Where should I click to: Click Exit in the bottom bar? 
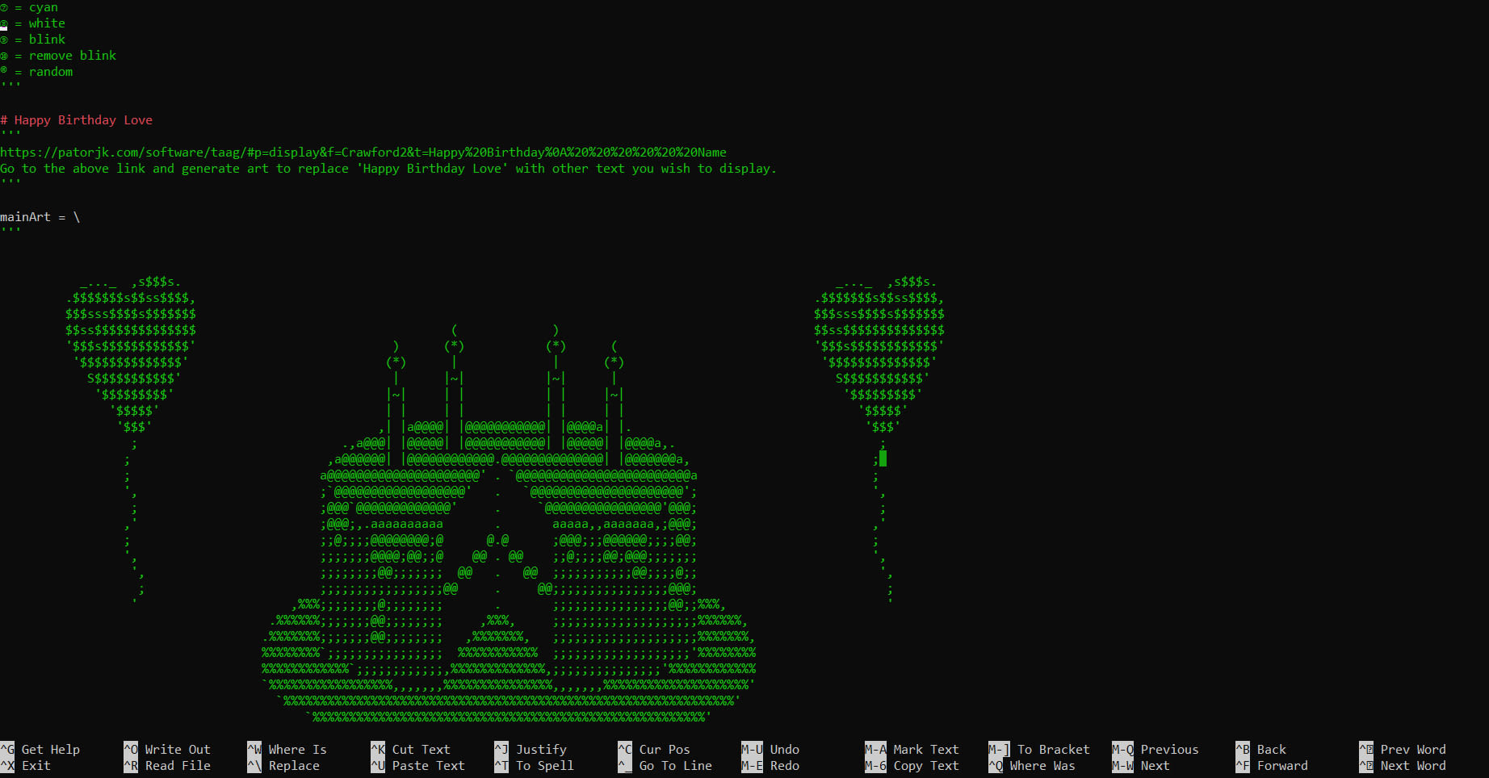coord(35,766)
